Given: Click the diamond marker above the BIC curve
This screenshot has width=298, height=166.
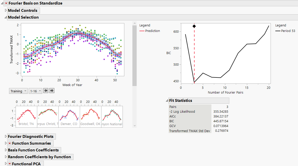Looking at the screenshot, I should coord(194,26).
